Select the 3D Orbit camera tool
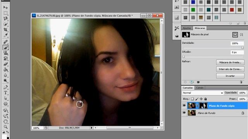Screen dimensions: 248x139 coord(5,116)
